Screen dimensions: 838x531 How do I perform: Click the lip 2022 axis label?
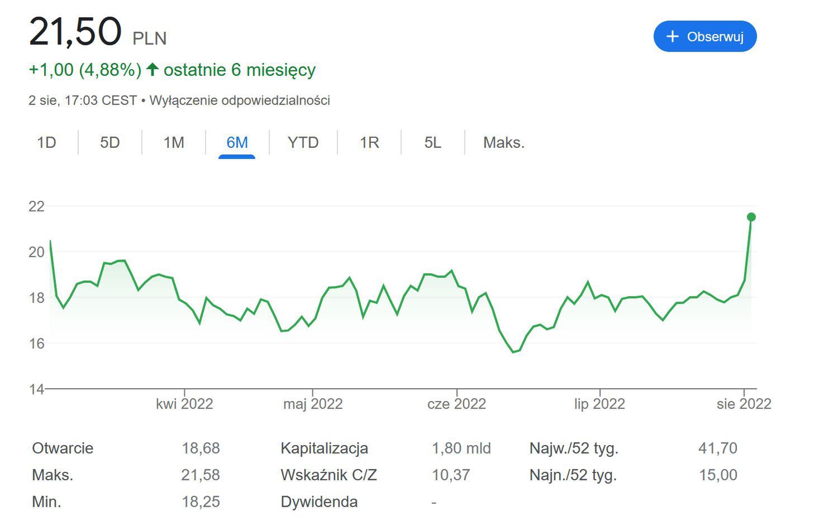pyautogui.click(x=599, y=404)
